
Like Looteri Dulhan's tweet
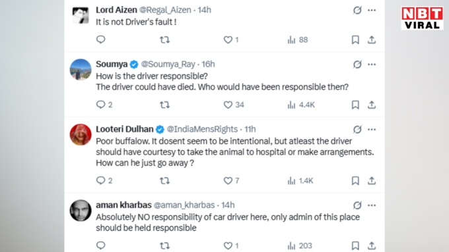click(231, 181)
